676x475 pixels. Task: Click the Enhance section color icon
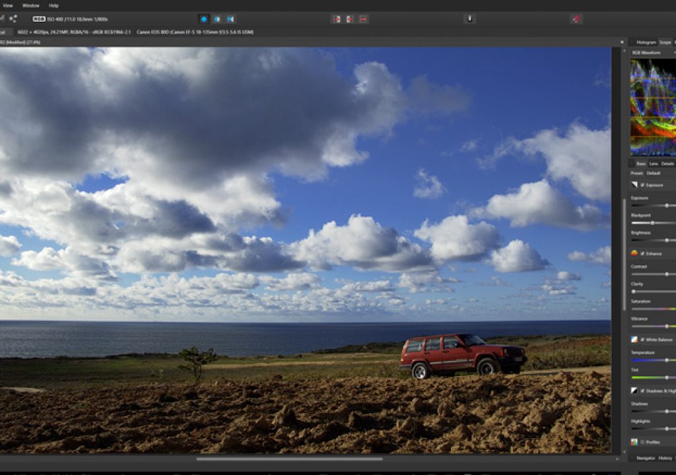coord(634,253)
